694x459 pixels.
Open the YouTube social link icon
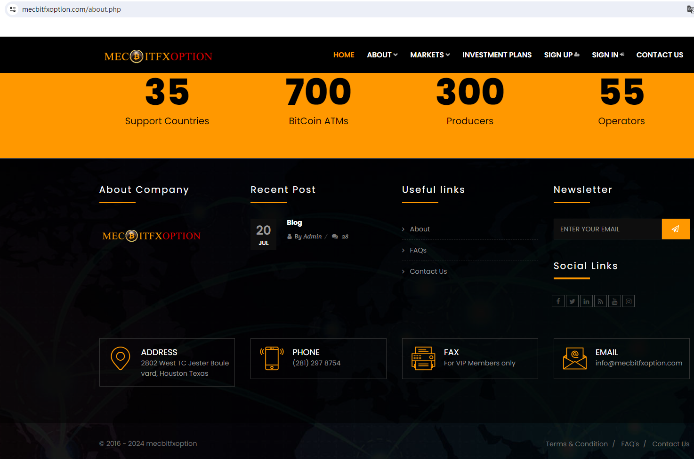pyautogui.click(x=614, y=301)
